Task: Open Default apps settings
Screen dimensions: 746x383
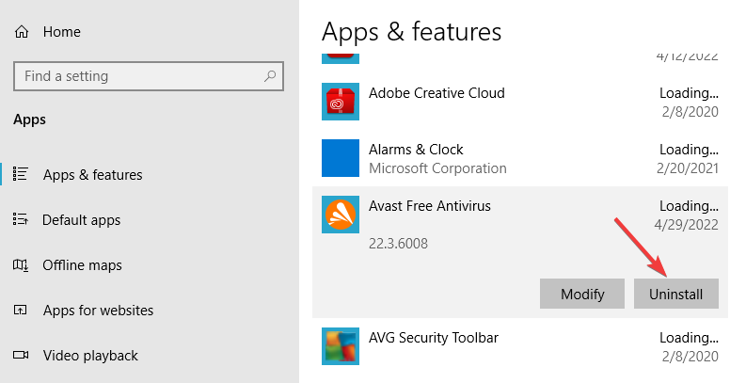Action: pos(81,220)
